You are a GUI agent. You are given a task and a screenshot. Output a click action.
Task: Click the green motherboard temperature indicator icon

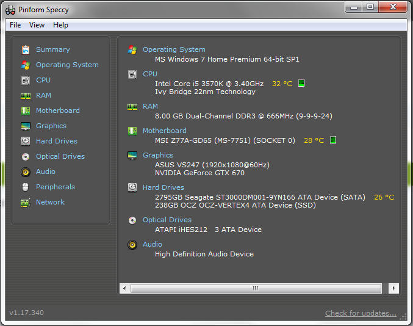click(x=333, y=140)
